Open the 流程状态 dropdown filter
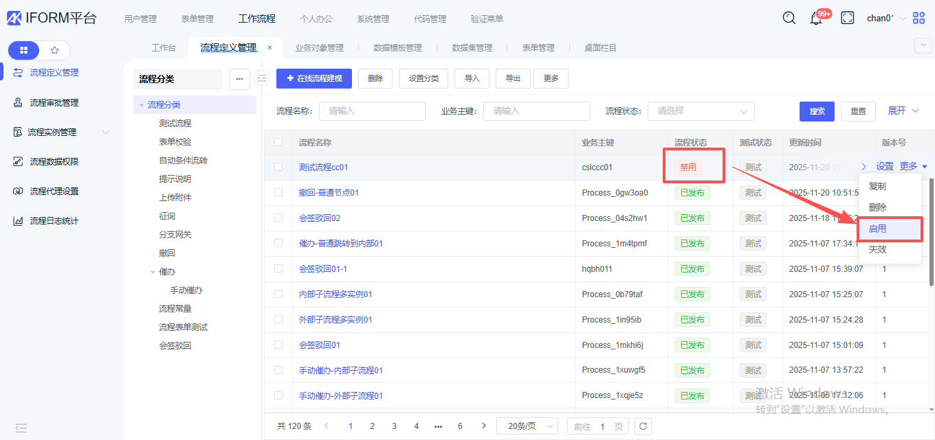Viewport: 935px width, 440px height. click(x=701, y=111)
